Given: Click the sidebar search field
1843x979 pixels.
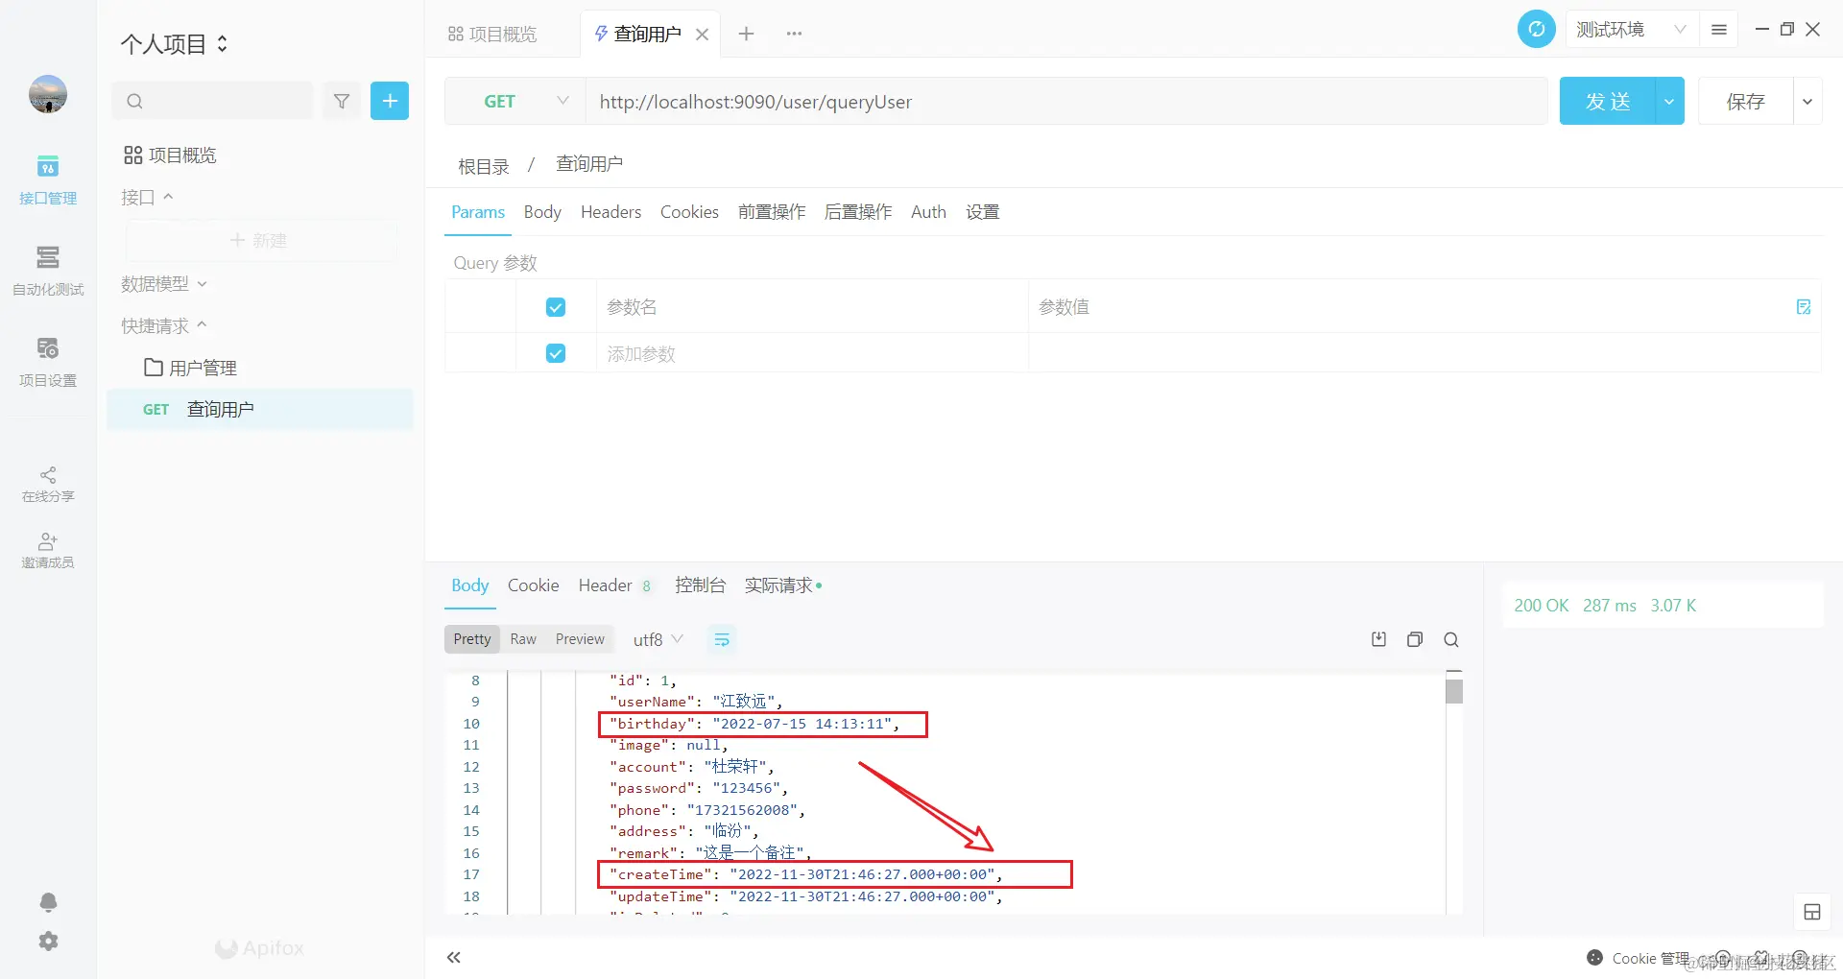Looking at the screenshot, I should point(213,101).
